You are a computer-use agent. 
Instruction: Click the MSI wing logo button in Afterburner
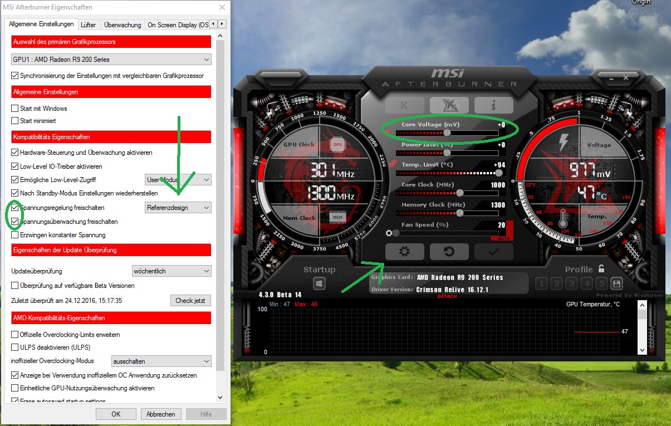(449, 105)
